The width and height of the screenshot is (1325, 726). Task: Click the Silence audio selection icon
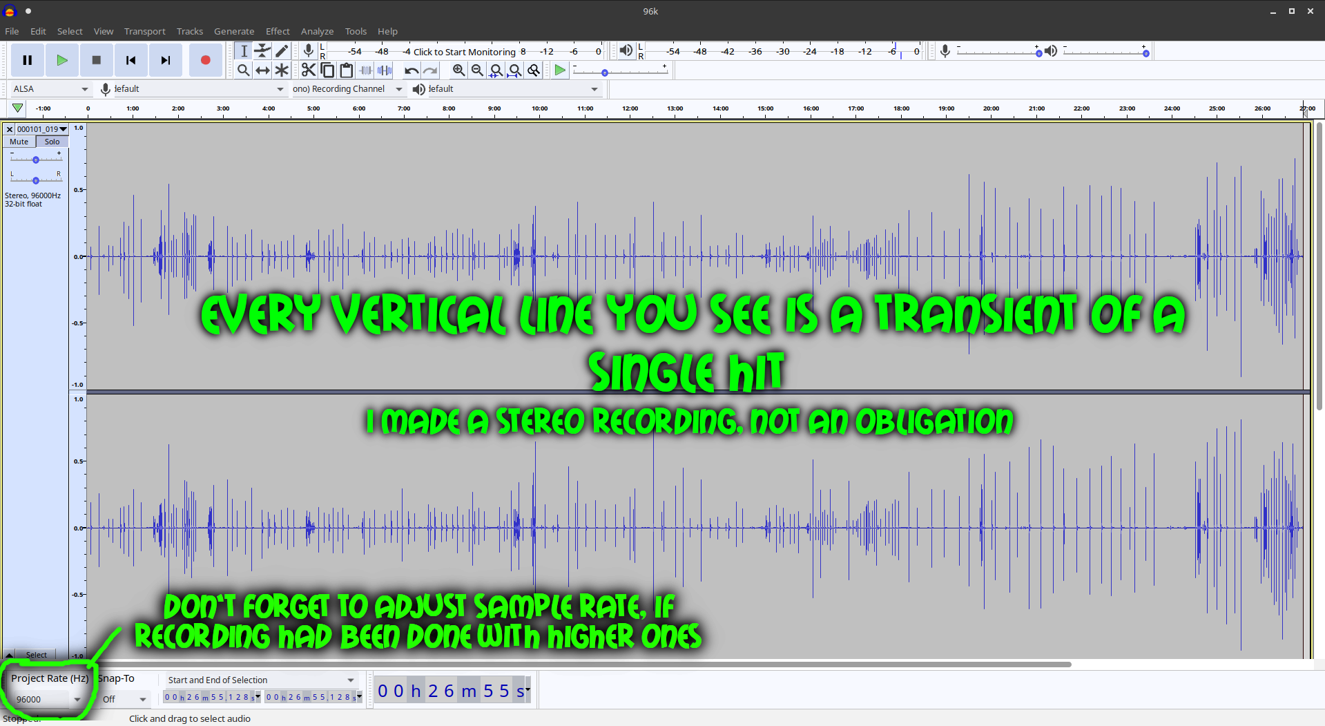(385, 70)
